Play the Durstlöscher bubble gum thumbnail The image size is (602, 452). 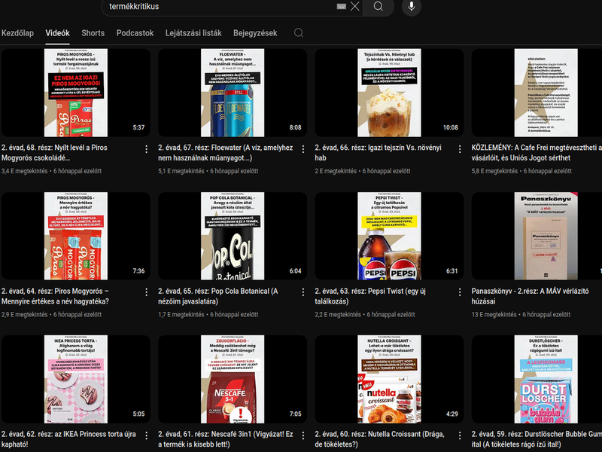tap(537, 379)
